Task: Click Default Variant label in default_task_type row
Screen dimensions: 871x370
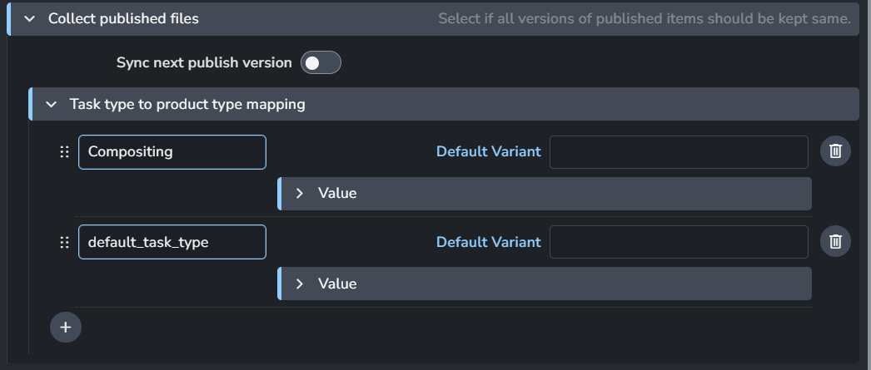Action: (488, 242)
